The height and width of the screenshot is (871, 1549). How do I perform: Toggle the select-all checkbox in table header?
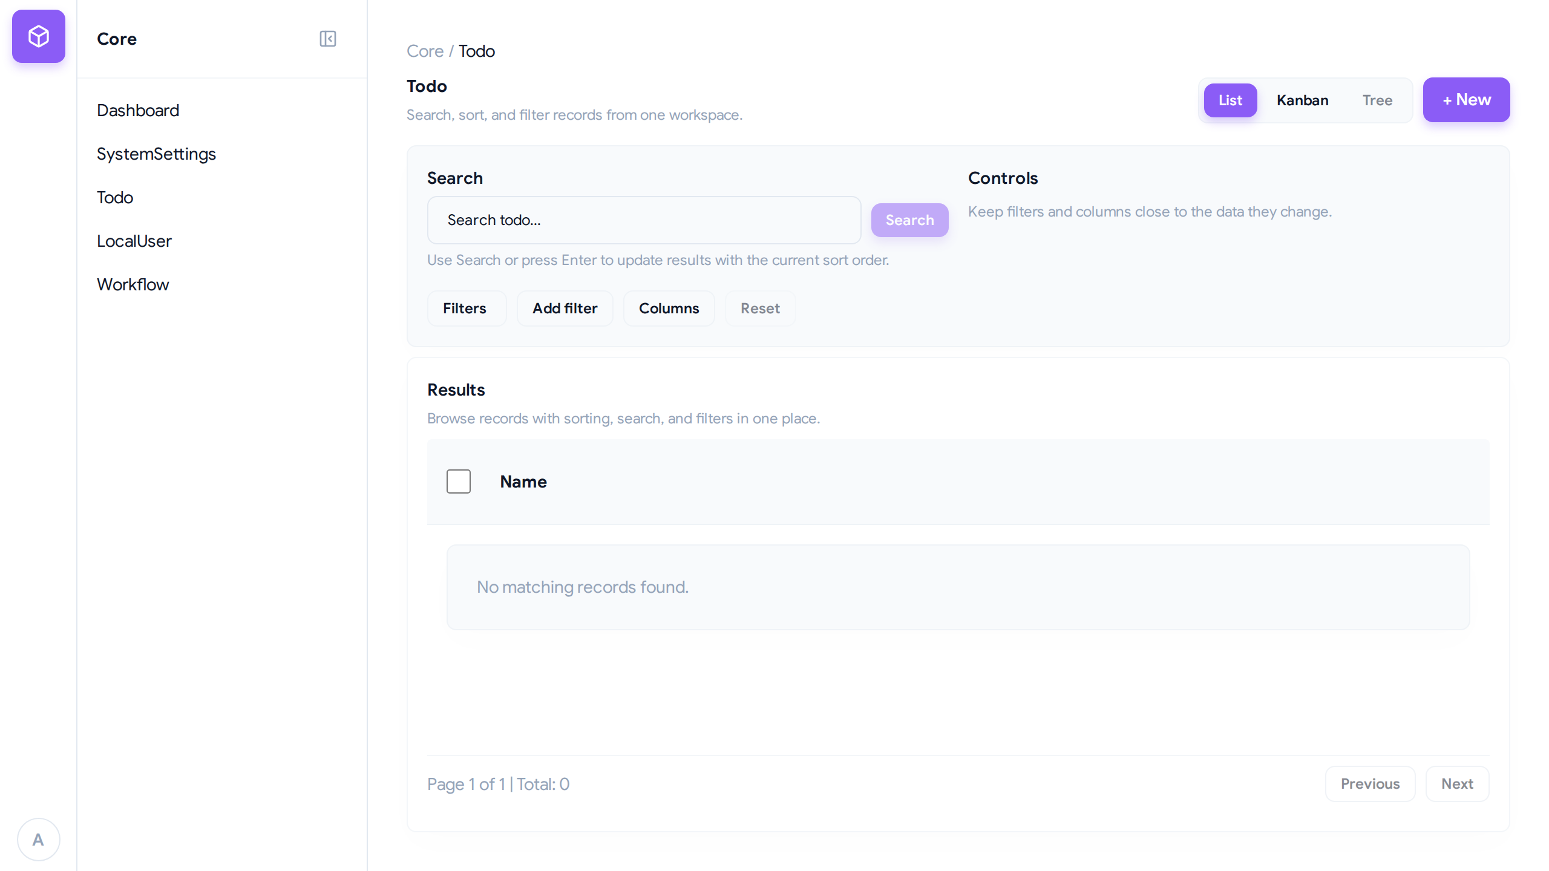click(459, 481)
